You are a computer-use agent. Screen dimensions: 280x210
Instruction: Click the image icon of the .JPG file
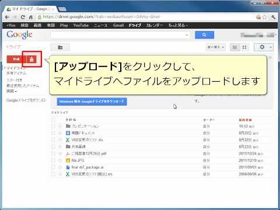(x=68, y=160)
